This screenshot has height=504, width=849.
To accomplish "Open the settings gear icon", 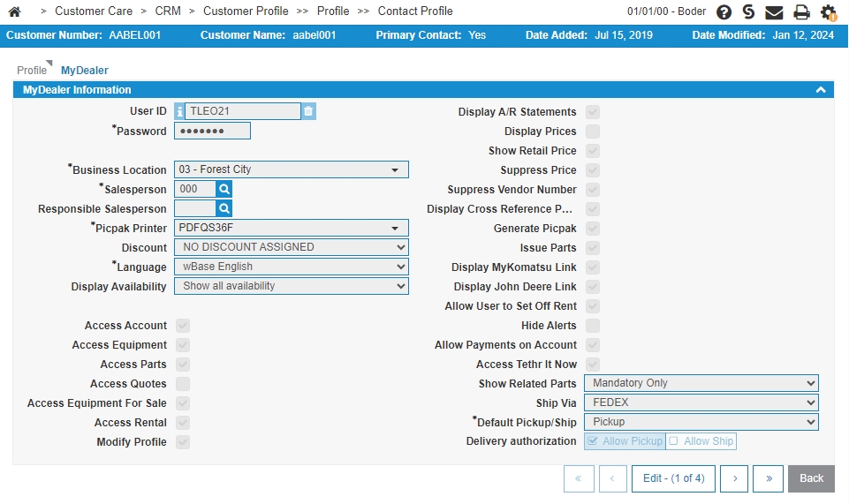I will tap(828, 11).
